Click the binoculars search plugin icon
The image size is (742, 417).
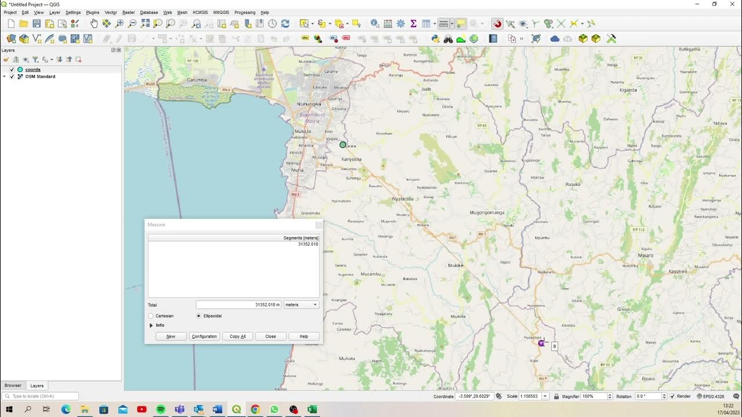coord(448,39)
